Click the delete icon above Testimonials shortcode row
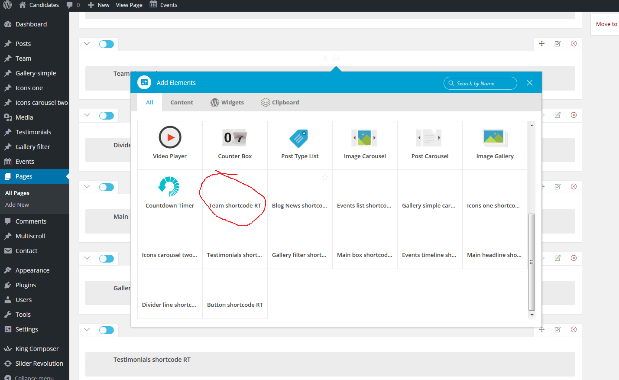619x380 pixels. (x=574, y=329)
